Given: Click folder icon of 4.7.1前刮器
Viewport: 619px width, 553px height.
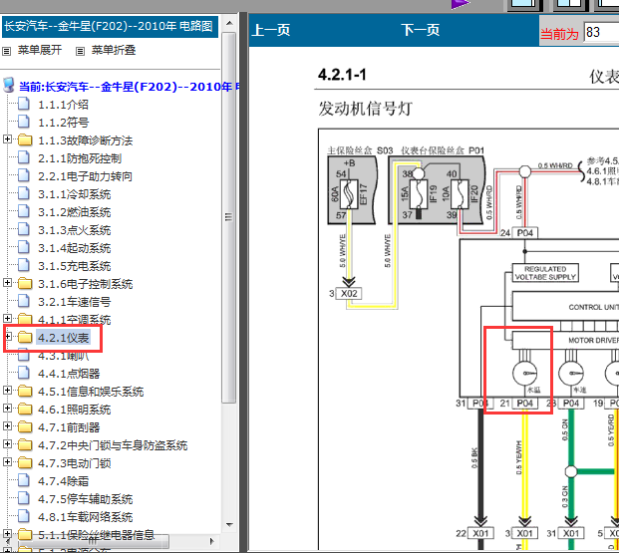Looking at the screenshot, I should click(25, 427).
